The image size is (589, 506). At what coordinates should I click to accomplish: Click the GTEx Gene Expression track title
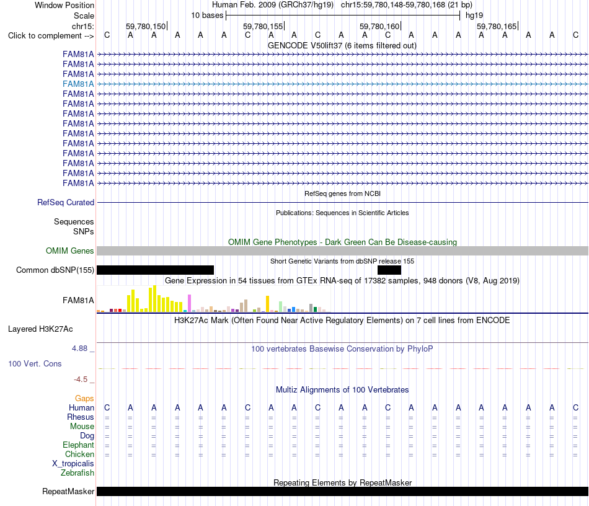tap(342, 281)
